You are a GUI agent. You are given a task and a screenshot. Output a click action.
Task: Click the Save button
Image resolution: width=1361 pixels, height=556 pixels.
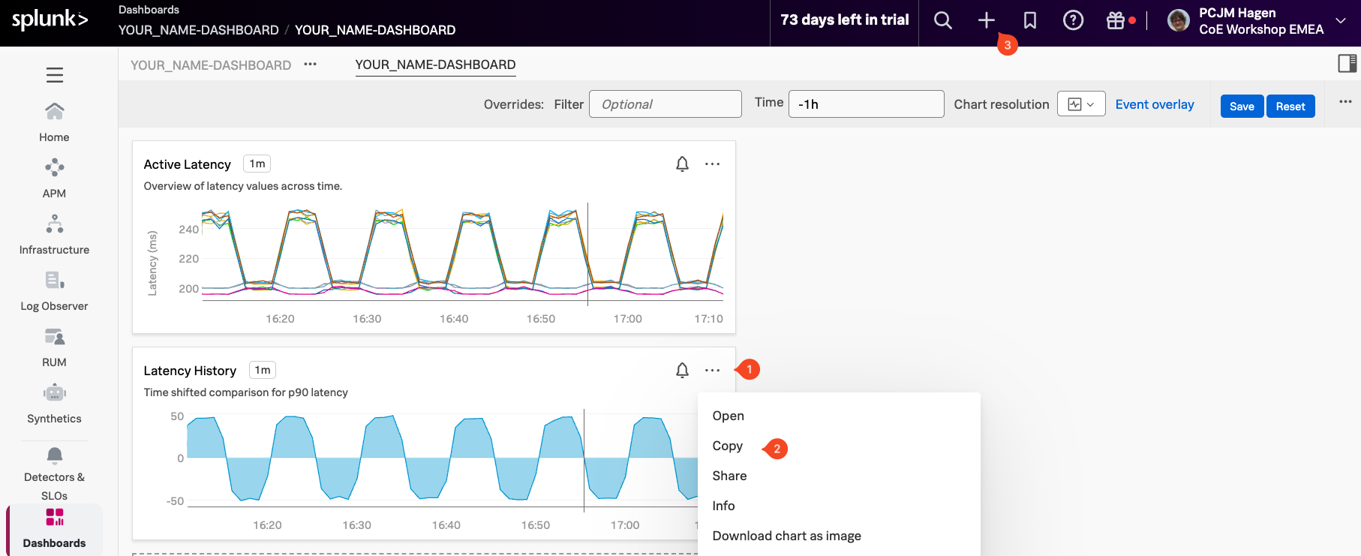(x=1241, y=106)
